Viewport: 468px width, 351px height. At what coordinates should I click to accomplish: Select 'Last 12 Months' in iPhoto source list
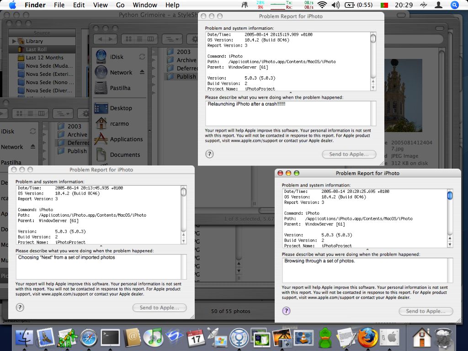click(42, 58)
